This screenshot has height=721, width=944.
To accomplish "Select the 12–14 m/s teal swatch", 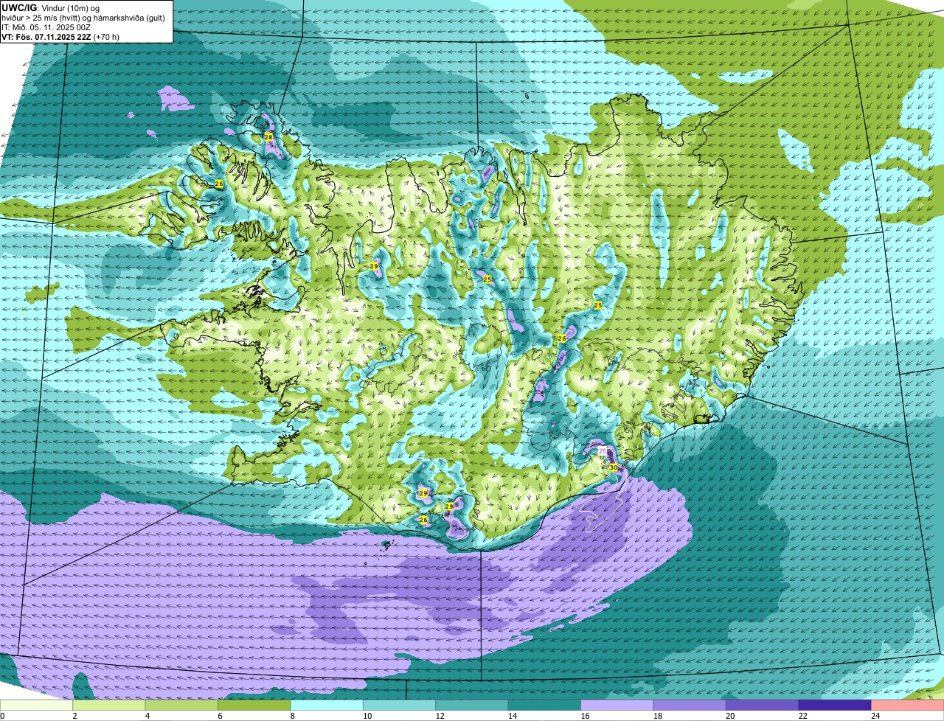I will point(472,705).
